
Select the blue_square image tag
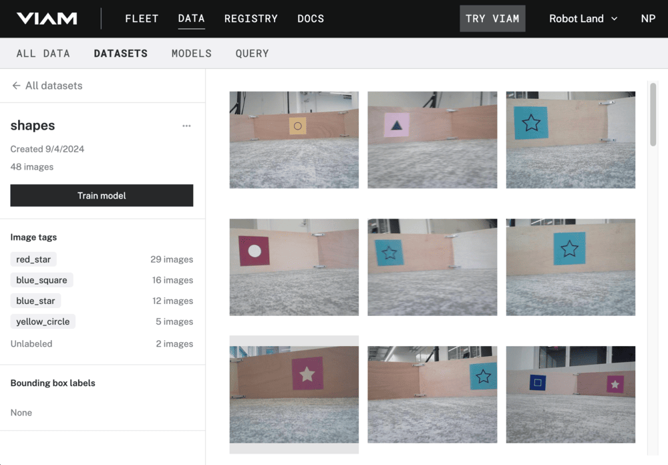click(41, 280)
